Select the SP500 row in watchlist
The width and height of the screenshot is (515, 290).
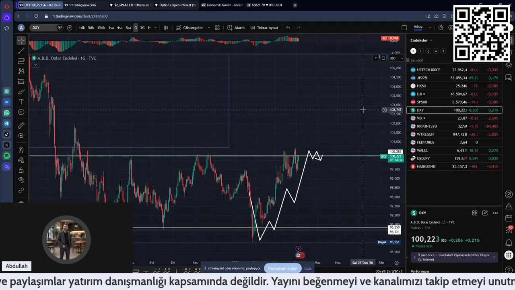coord(454,102)
